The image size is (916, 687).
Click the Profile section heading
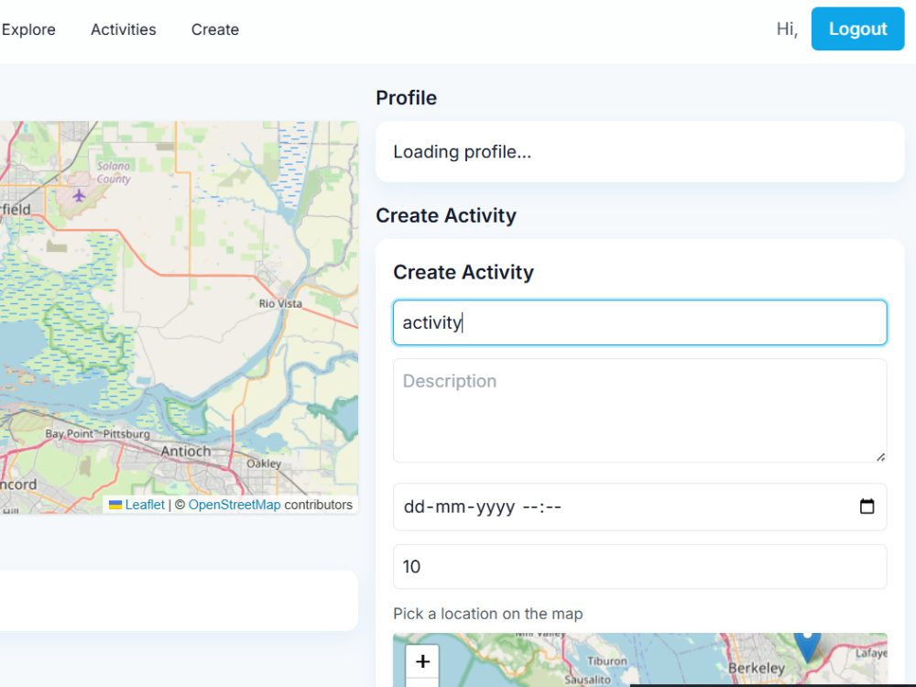coord(406,98)
